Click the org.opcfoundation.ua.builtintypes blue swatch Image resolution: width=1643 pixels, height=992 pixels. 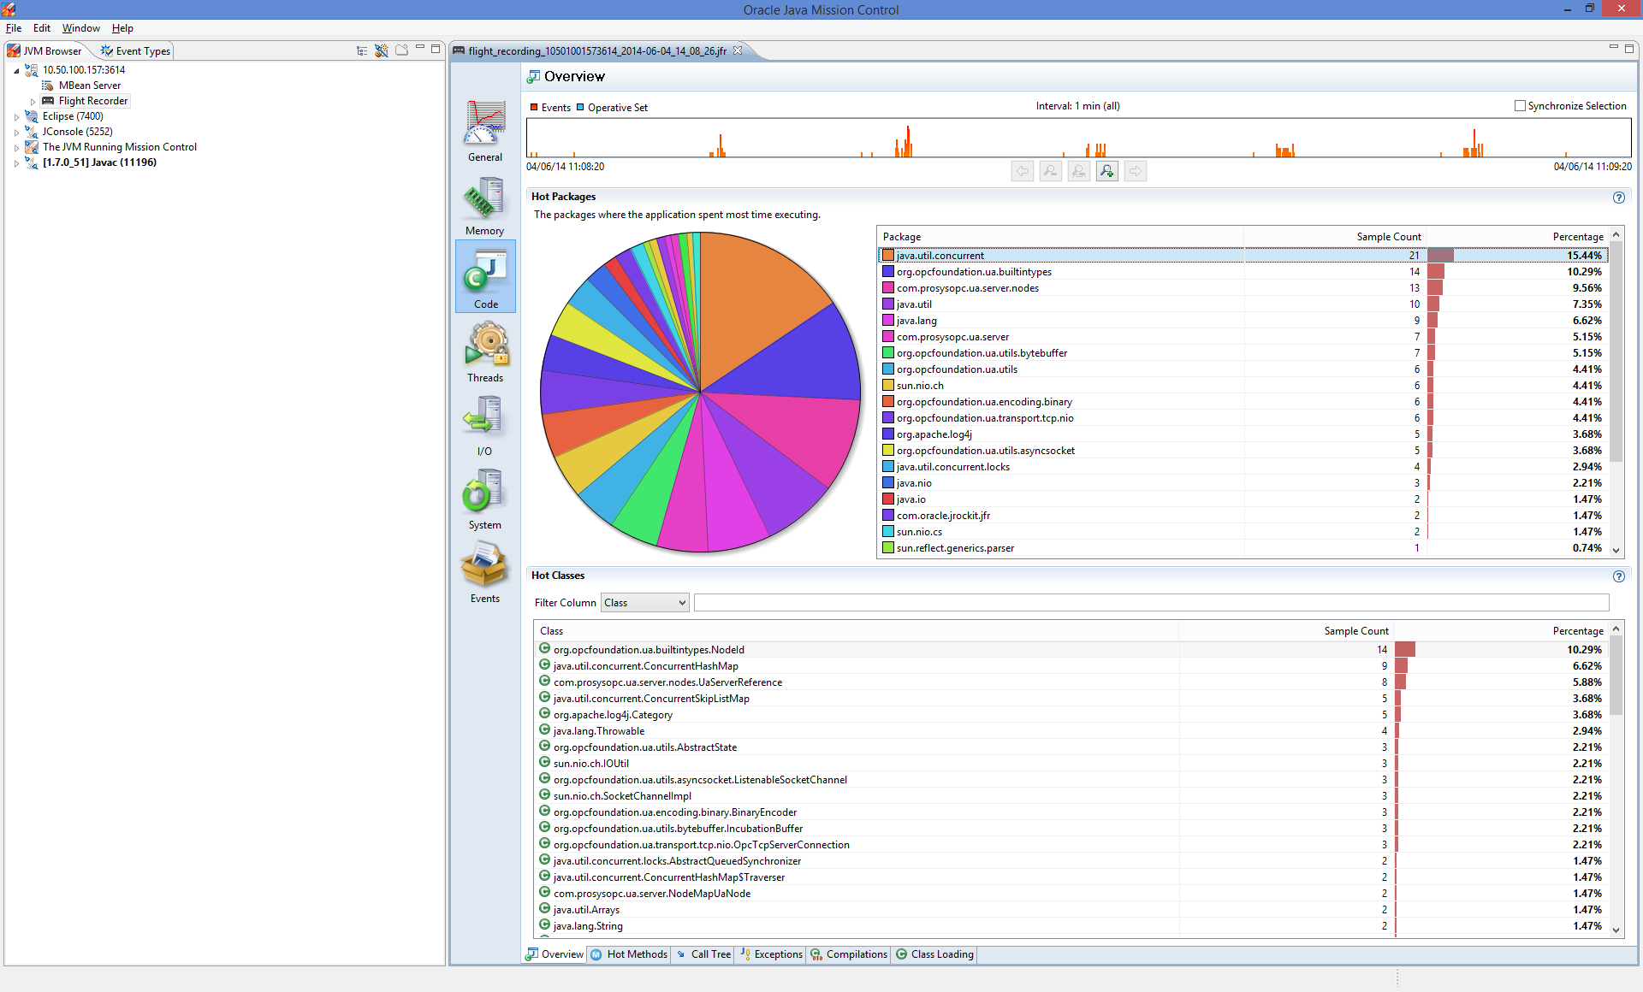[888, 272]
